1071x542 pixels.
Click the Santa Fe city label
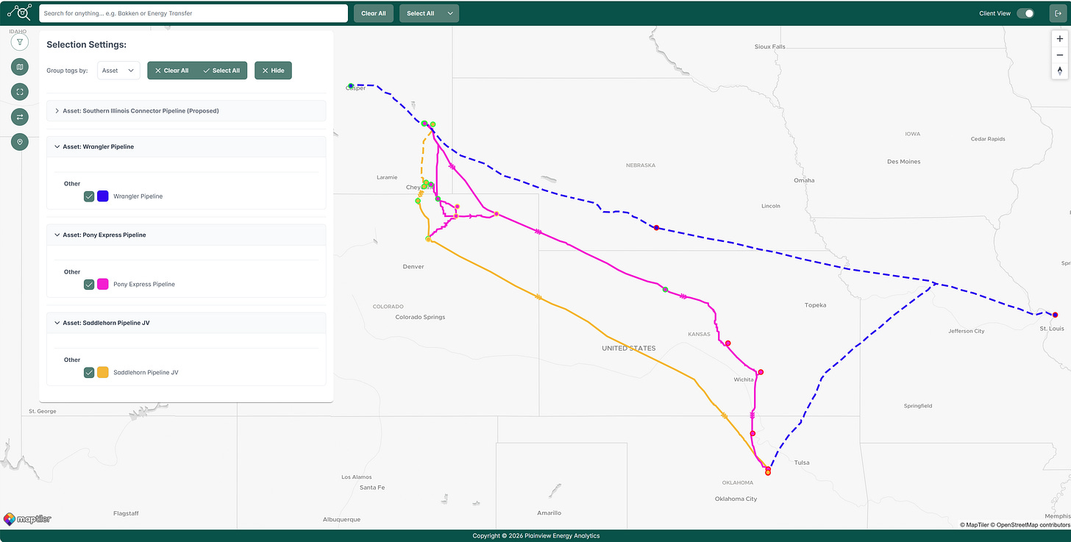pyautogui.click(x=372, y=488)
